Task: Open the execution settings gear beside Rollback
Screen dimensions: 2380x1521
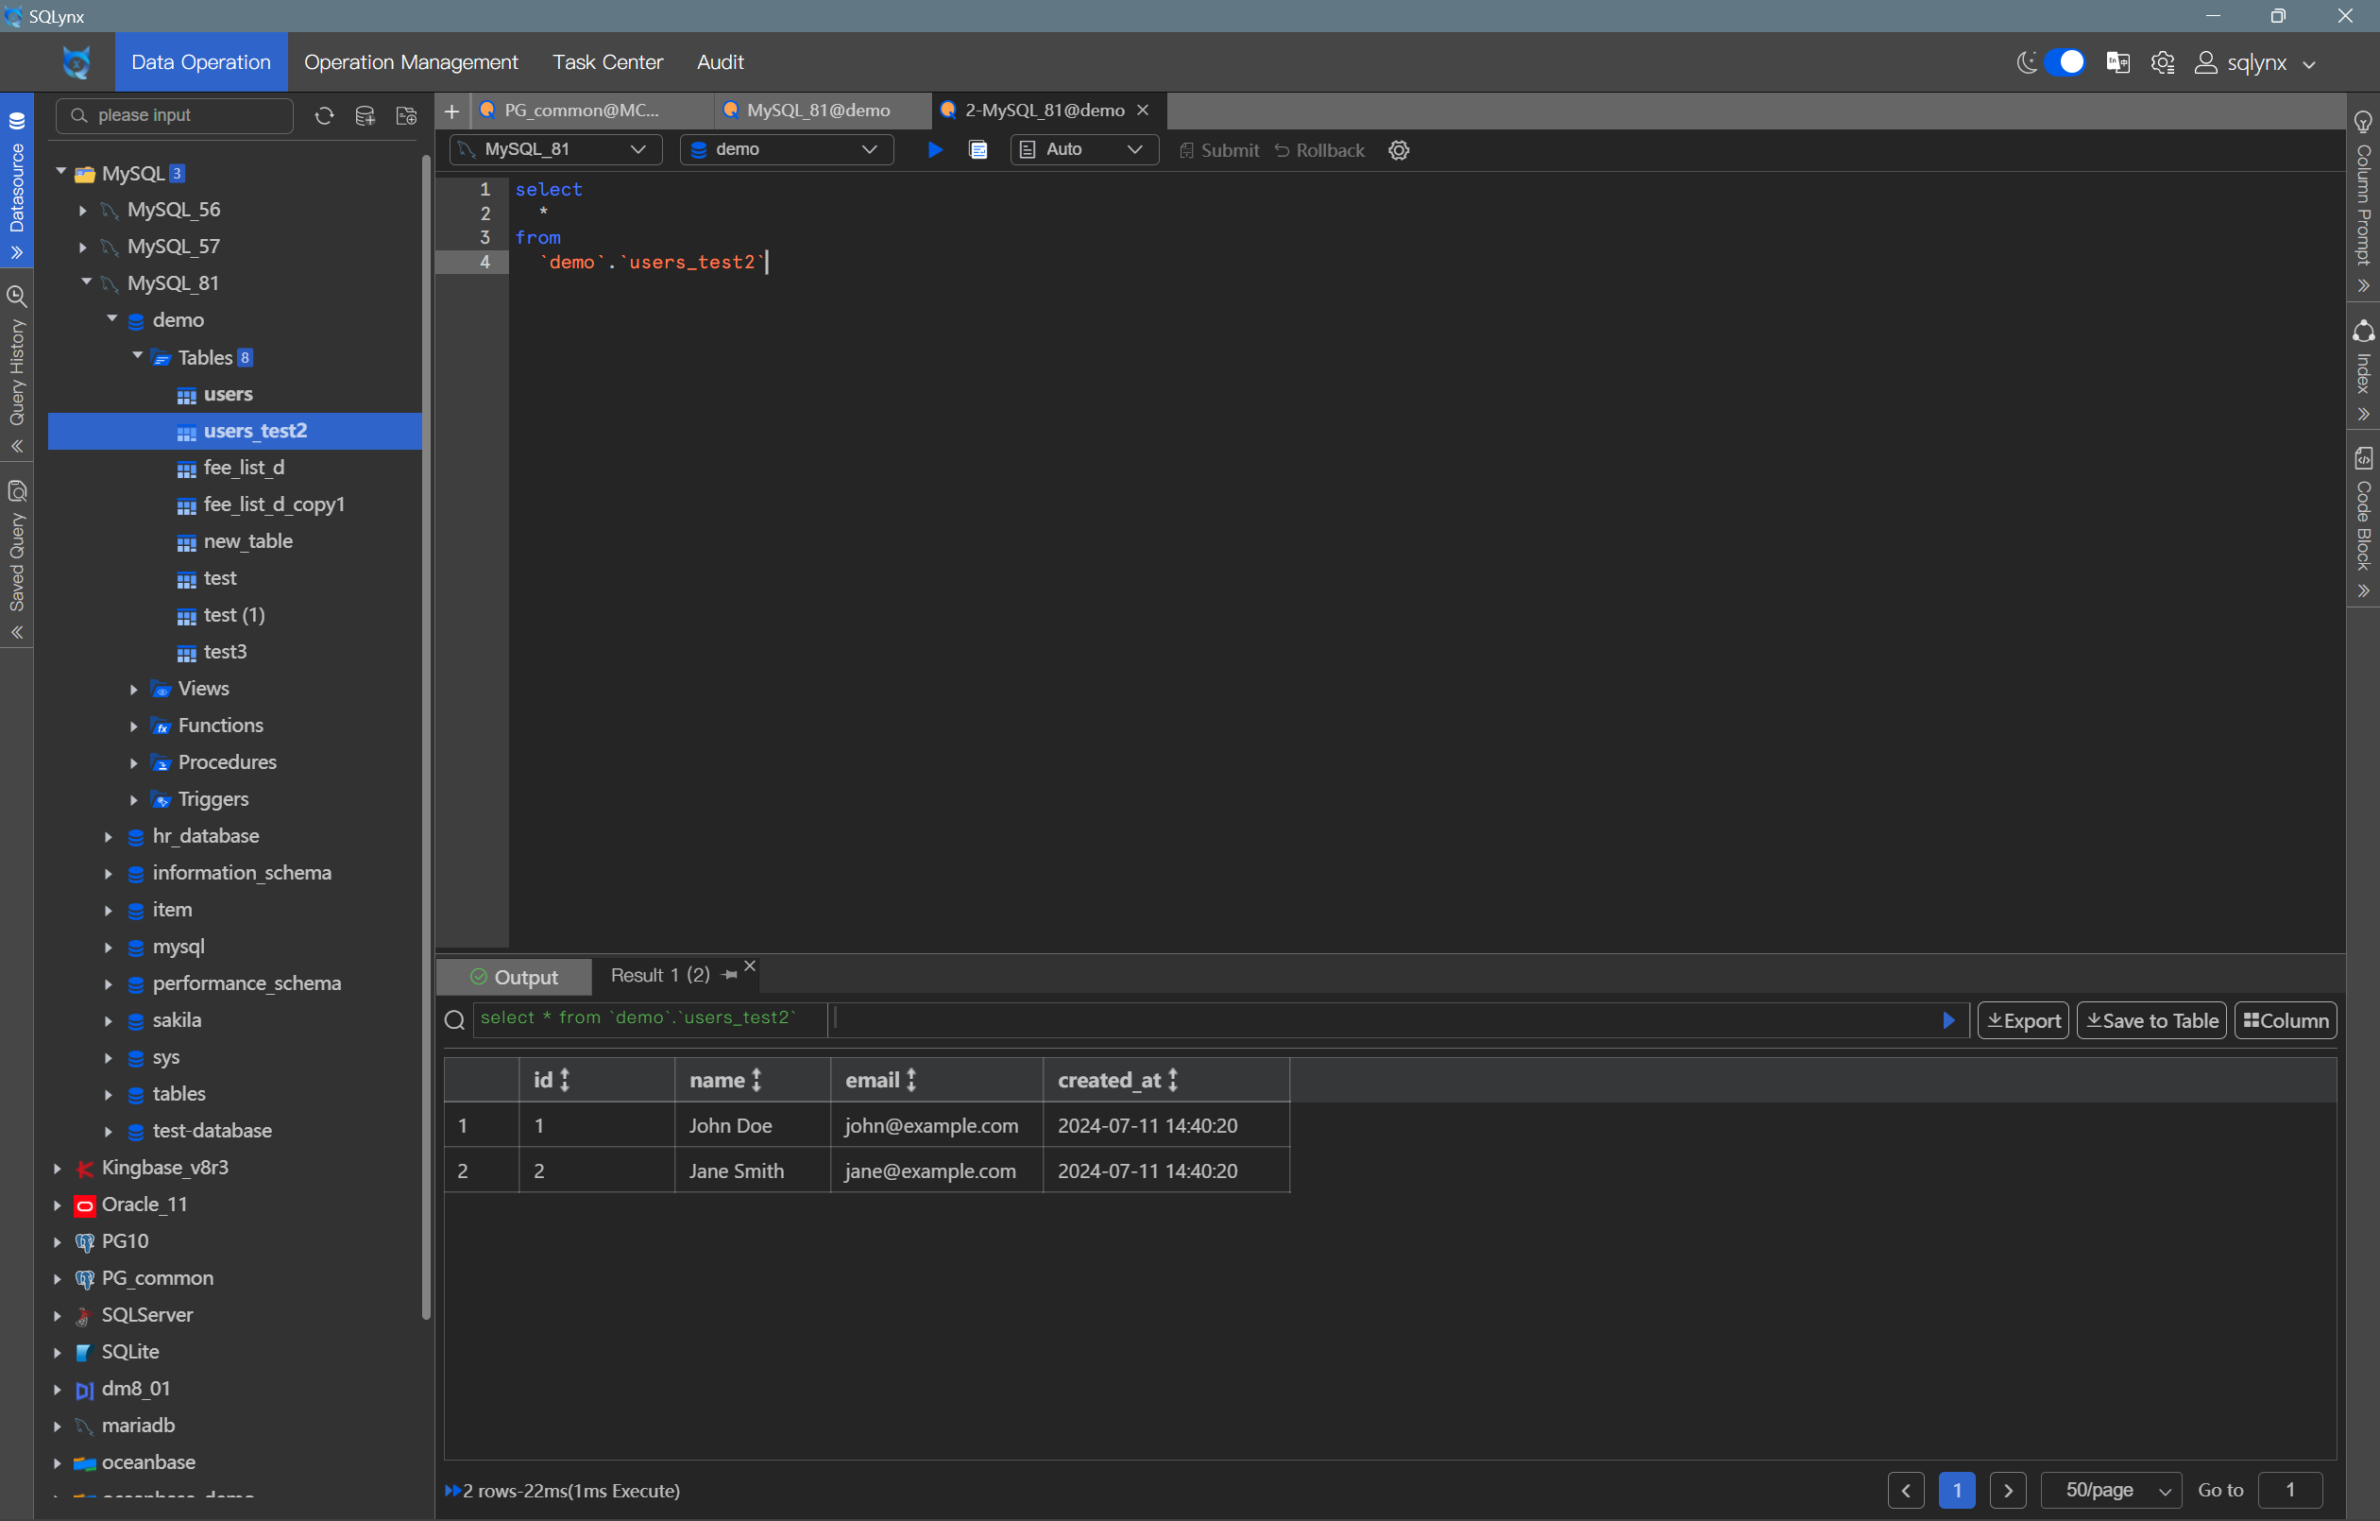Action: coord(1398,150)
